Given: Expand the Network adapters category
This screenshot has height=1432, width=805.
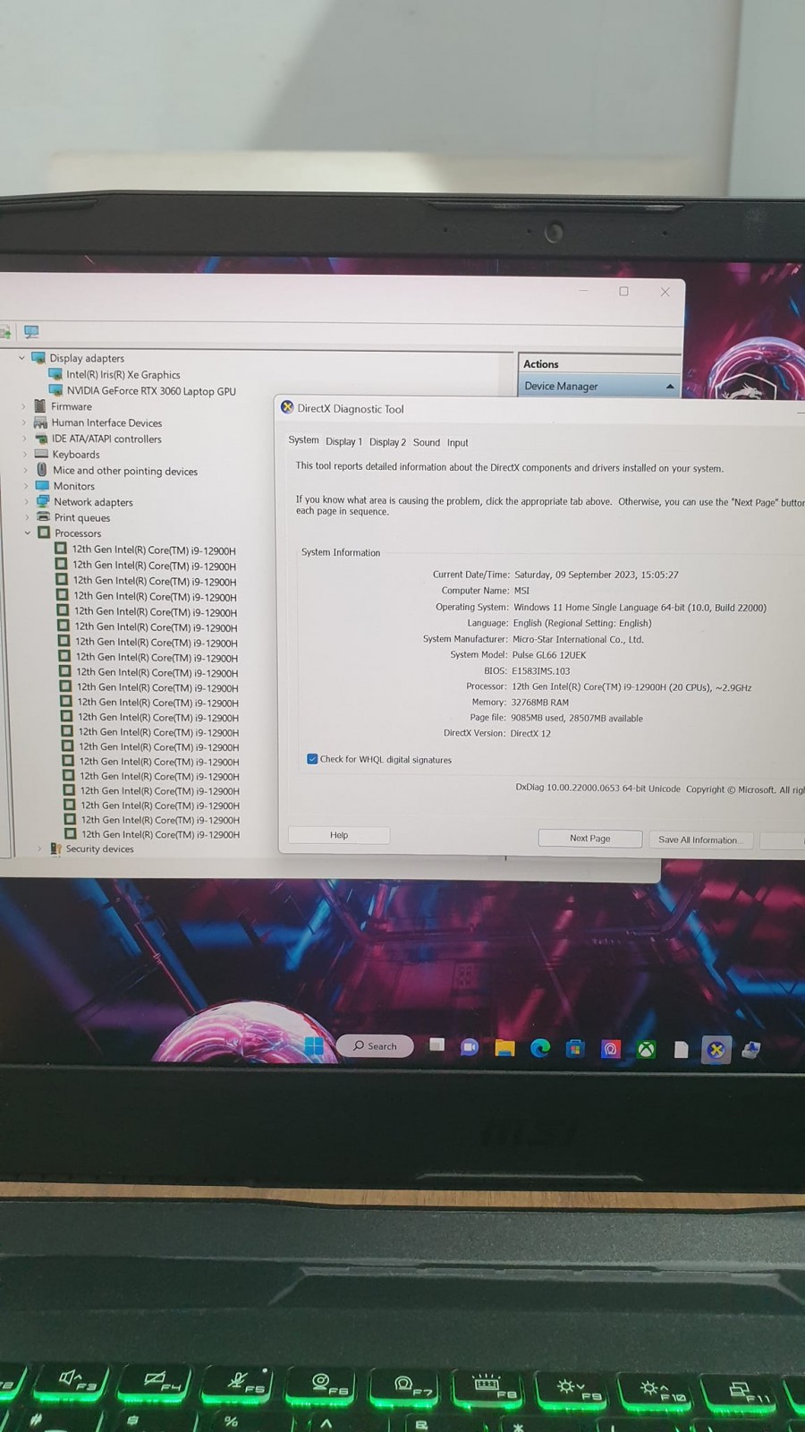Looking at the screenshot, I should tap(26, 502).
